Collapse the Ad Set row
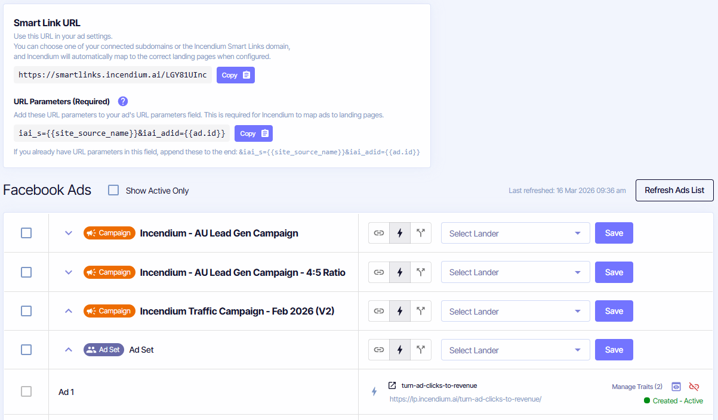 (69, 350)
